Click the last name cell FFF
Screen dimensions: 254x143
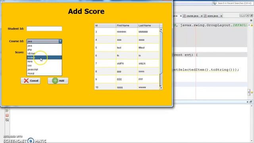click(148, 79)
